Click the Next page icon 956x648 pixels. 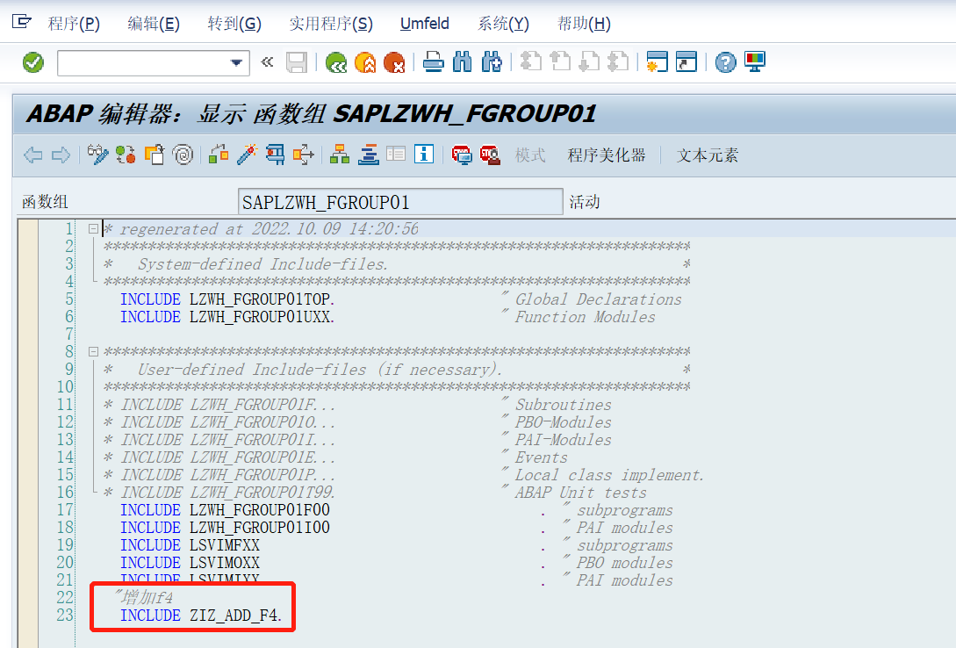pos(589,62)
